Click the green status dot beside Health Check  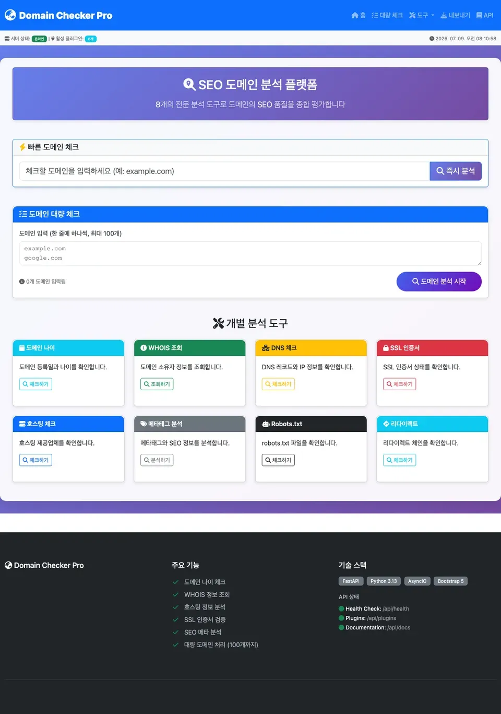[341, 609]
